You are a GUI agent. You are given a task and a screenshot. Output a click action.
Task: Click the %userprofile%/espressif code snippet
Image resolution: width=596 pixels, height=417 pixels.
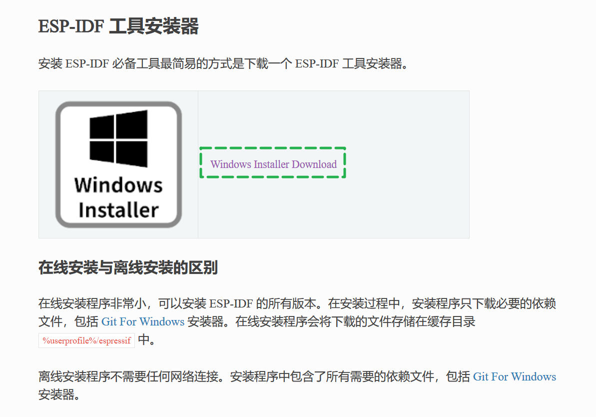(86, 340)
